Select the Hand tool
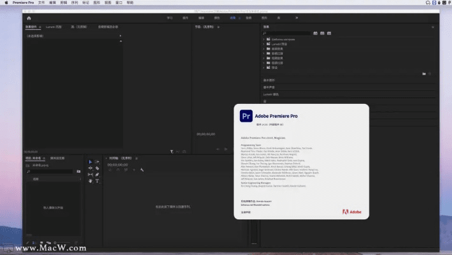This screenshot has height=255, width=452. 90,181
